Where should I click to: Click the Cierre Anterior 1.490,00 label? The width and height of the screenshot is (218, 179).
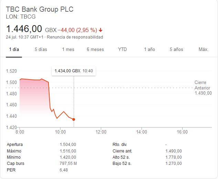coord(203,88)
